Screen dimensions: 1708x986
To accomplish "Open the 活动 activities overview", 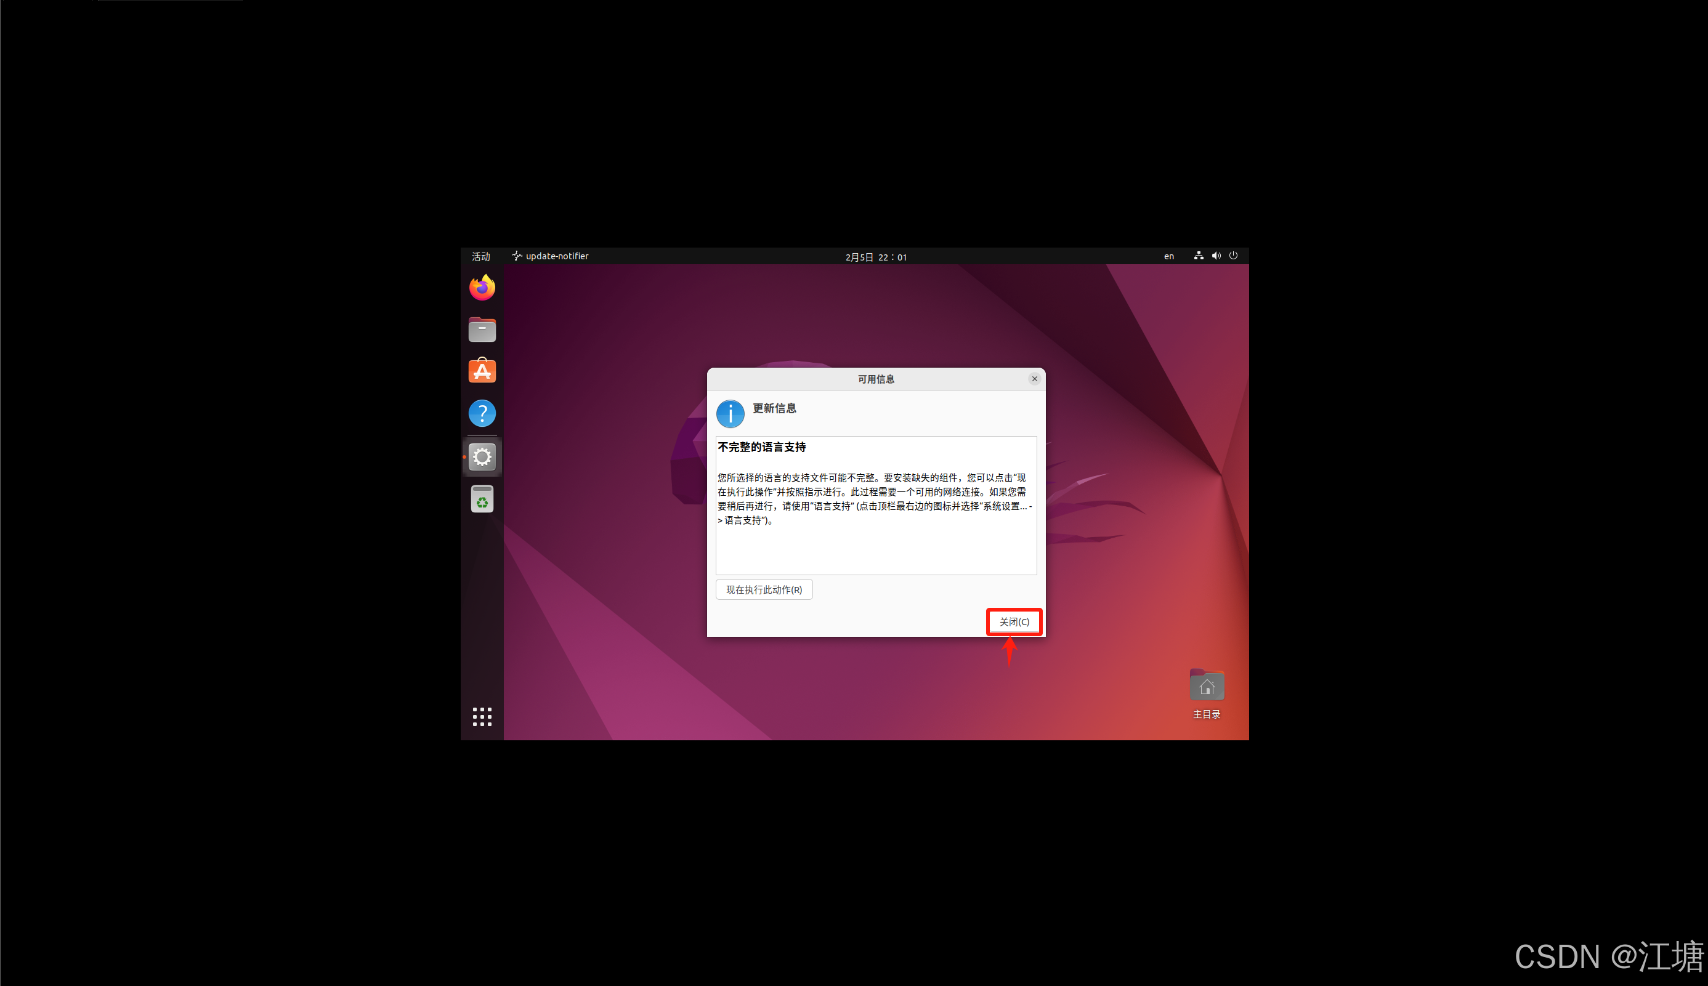I will pos(481,257).
